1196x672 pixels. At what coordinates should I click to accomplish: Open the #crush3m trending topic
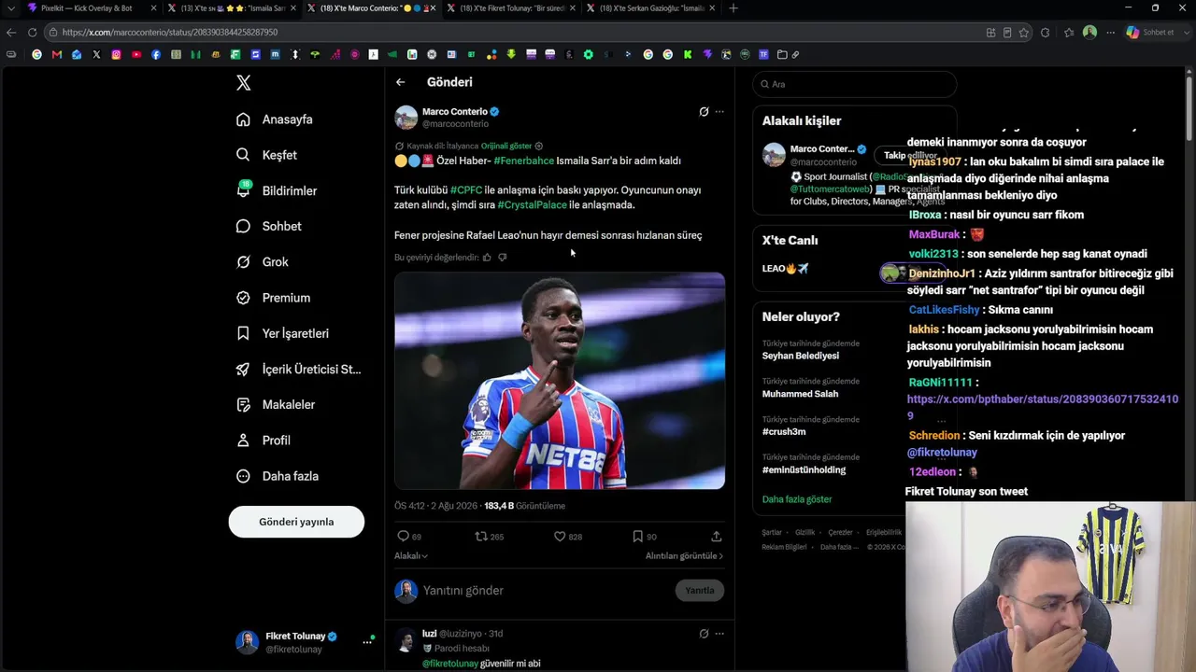point(784,432)
